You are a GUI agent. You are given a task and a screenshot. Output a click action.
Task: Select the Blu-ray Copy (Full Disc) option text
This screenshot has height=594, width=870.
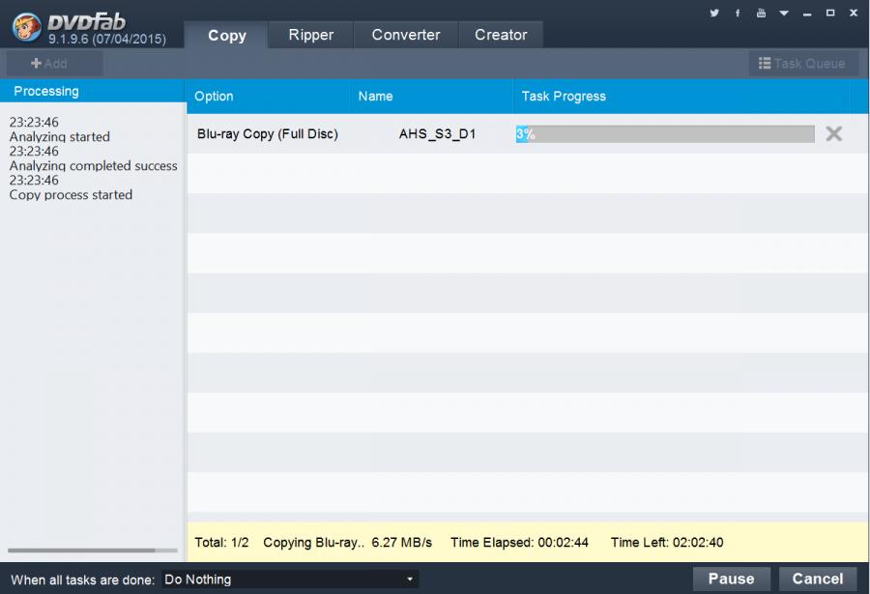[x=268, y=133]
